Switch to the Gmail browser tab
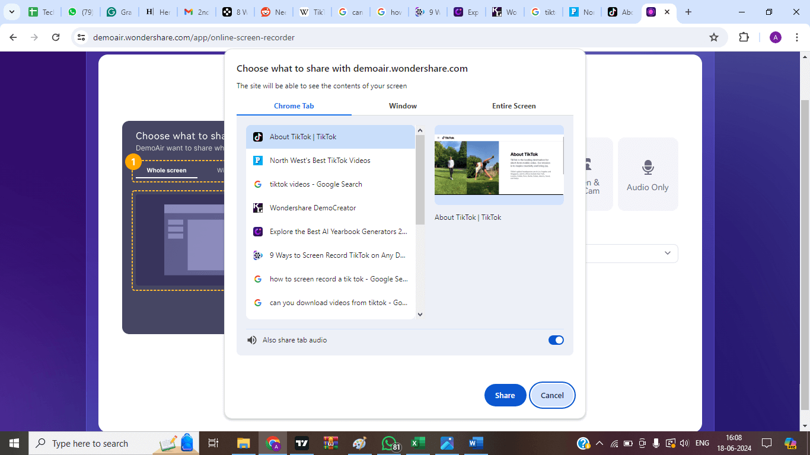This screenshot has height=455, width=810. pyautogui.click(x=196, y=12)
